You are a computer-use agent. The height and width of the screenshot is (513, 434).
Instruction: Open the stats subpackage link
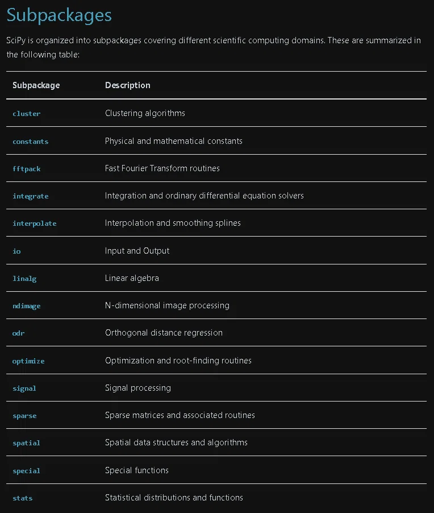point(22,498)
